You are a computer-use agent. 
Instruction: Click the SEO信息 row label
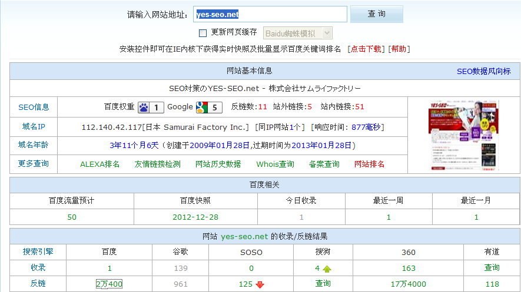(34, 107)
